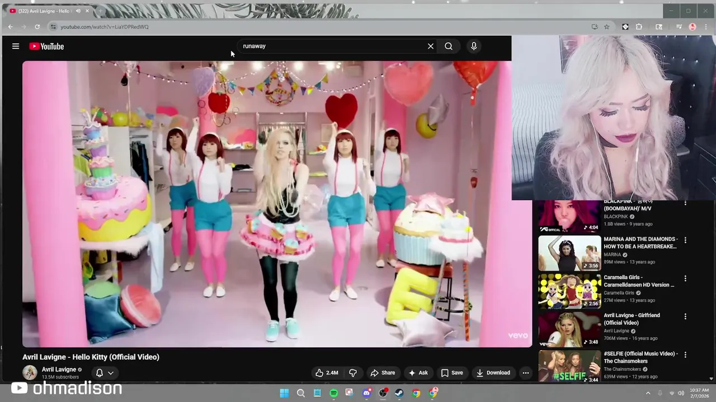Click the magnifier search button
This screenshot has height=402, width=716.
pyautogui.click(x=449, y=46)
